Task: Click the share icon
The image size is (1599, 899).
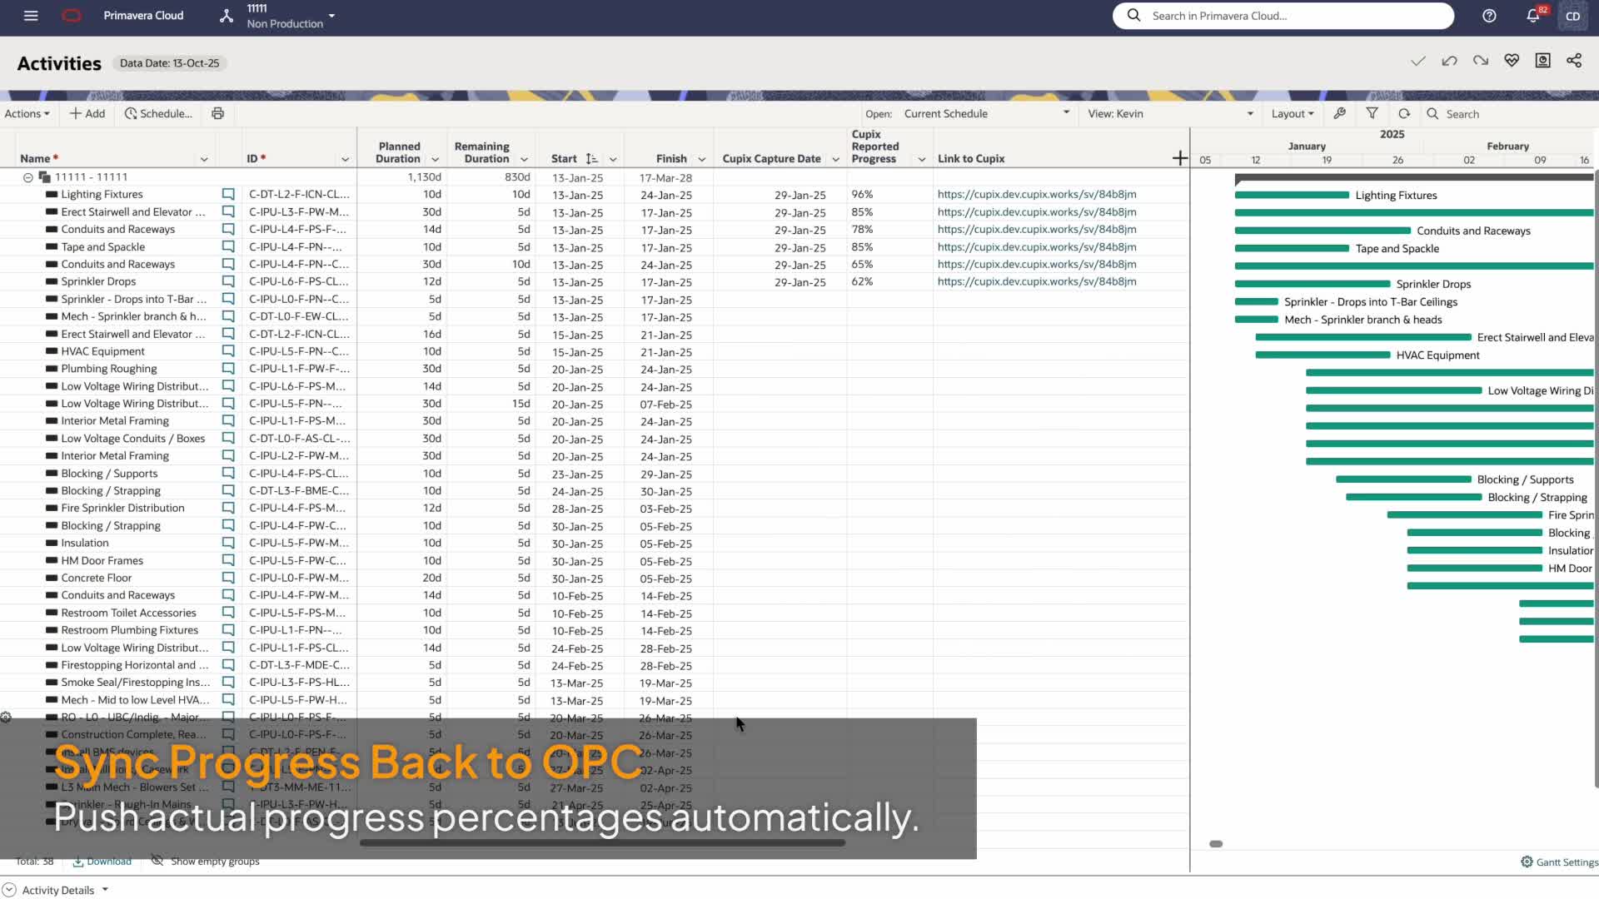Action: pos(1574,61)
